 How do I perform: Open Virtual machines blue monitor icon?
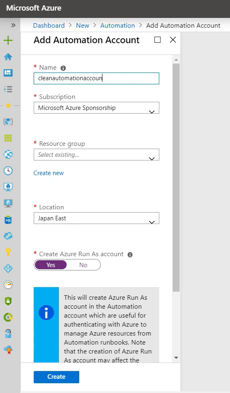point(8,187)
